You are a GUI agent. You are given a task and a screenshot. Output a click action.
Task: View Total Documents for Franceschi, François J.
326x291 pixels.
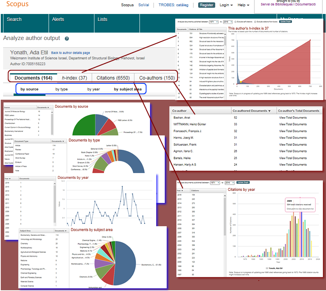293,131
